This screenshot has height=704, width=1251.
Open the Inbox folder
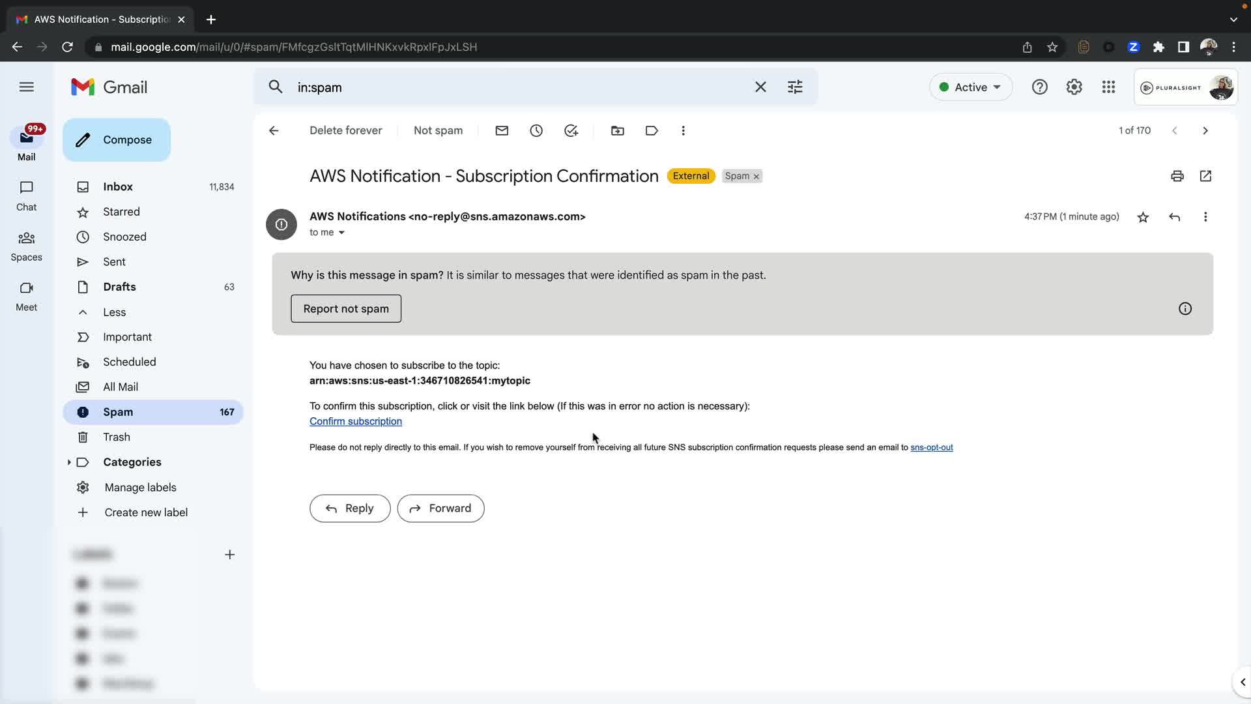coord(118,186)
